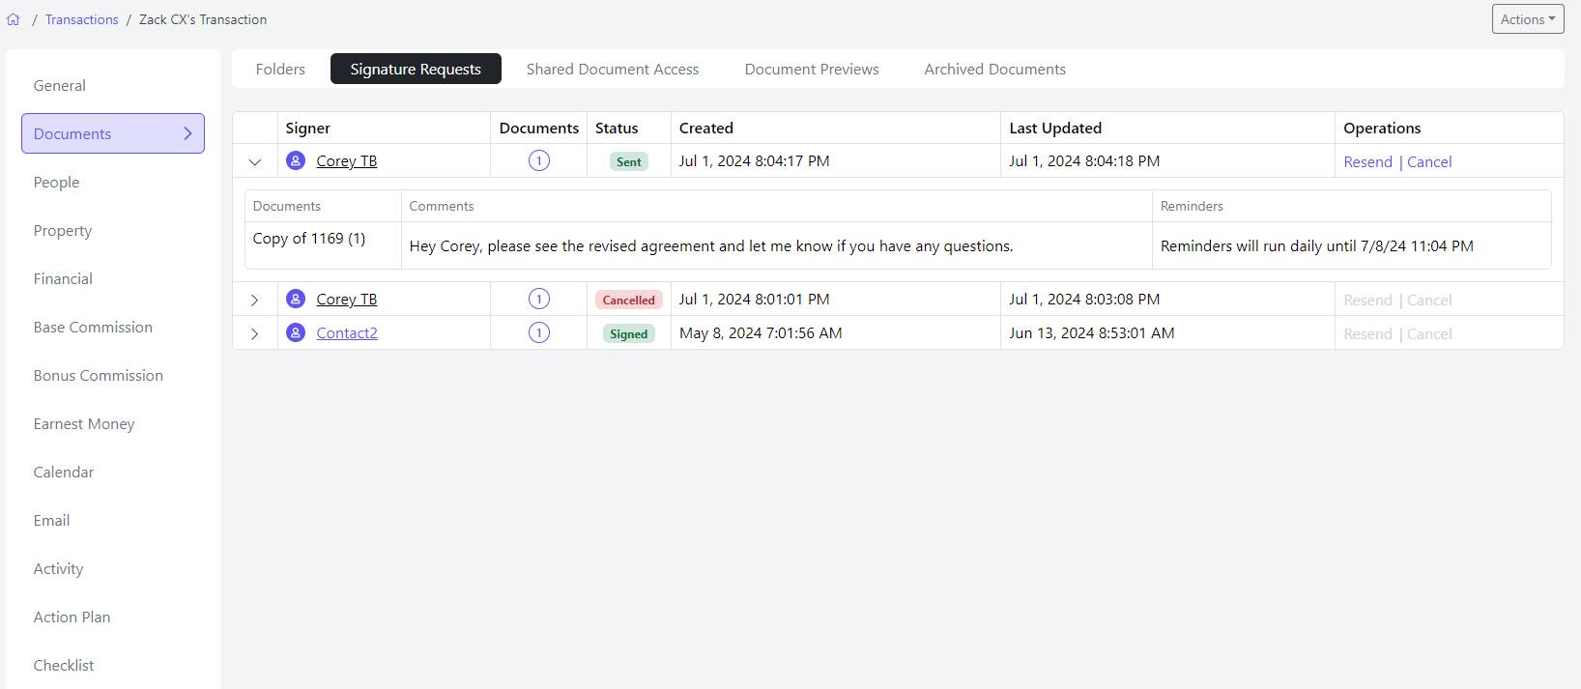Click the comment text starting Hey Corey

coord(711,246)
